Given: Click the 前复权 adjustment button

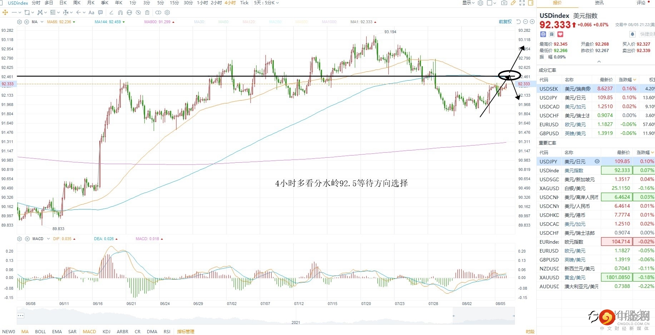Looking at the screenshot, I should pos(505,22).
